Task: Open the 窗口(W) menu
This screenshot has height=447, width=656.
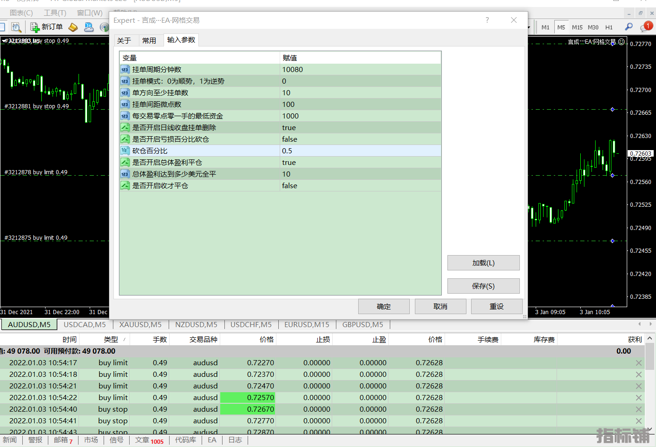Action: pyautogui.click(x=90, y=13)
